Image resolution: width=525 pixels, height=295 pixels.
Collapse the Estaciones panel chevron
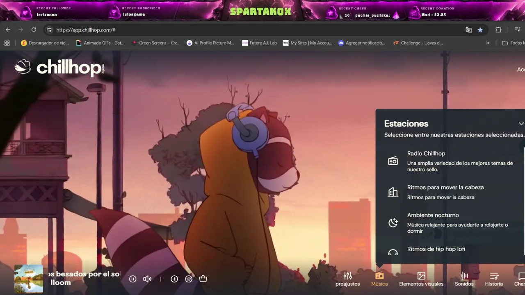[521, 124]
